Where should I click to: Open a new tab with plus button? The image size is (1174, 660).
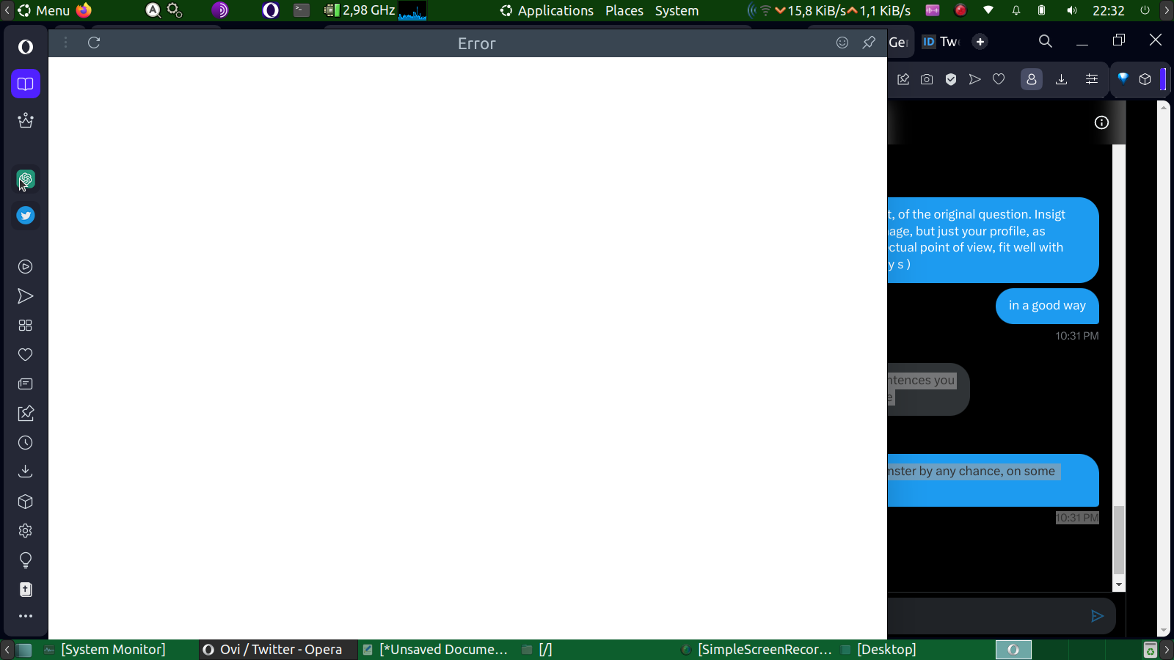[980, 42]
